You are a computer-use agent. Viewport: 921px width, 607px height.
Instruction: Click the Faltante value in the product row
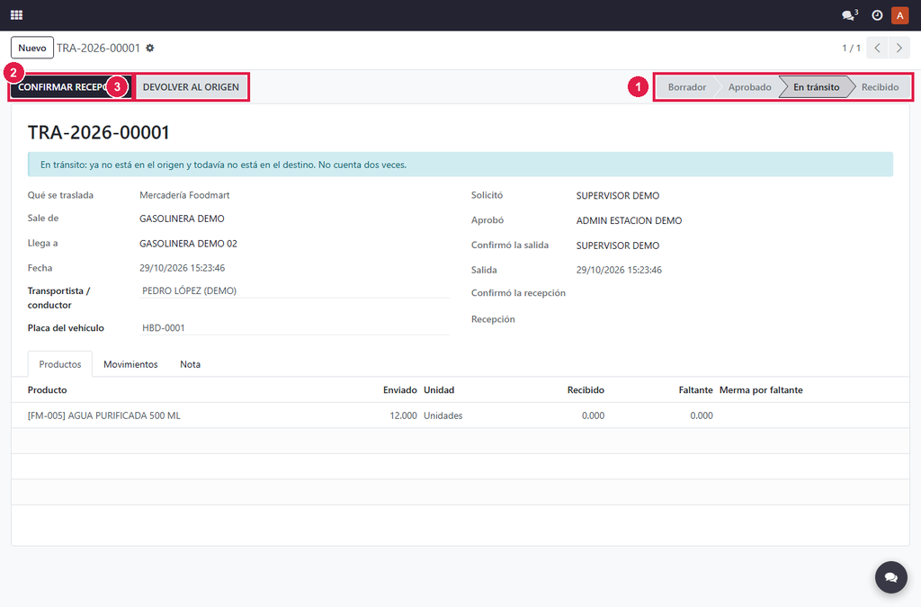pyautogui.click(x=702, y=415)
